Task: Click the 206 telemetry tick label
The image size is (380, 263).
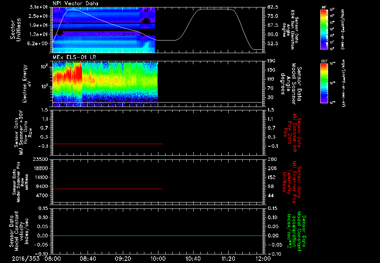Action: point(272,168)
